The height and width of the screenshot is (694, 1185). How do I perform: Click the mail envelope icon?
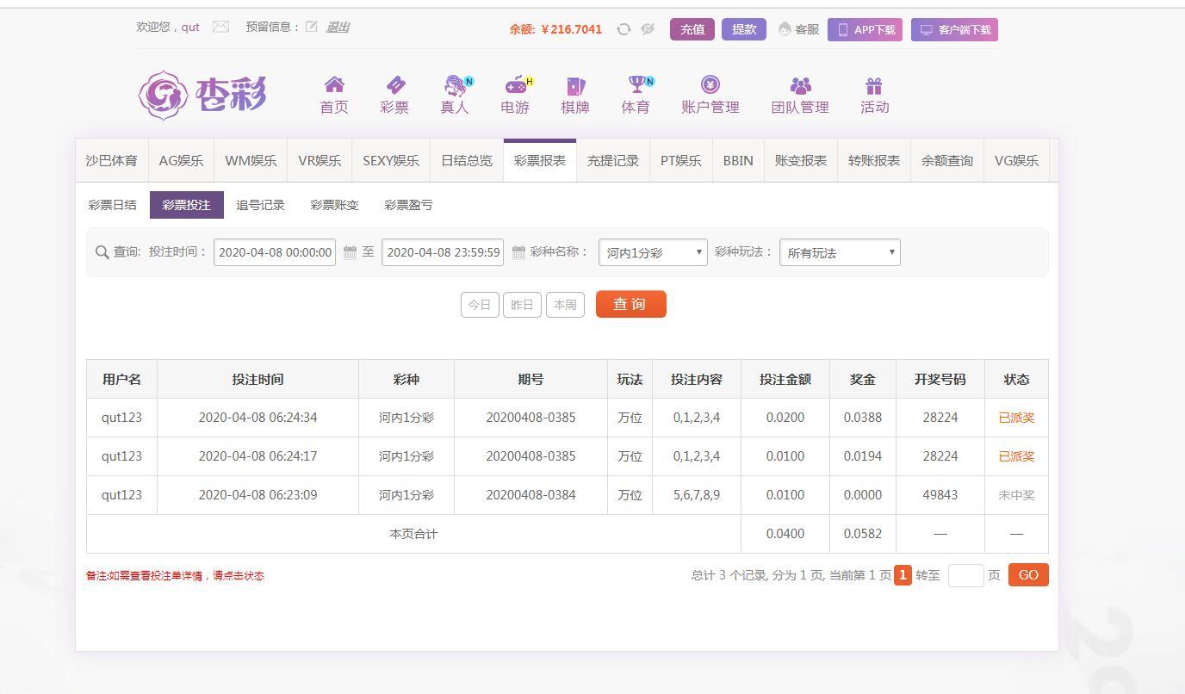pos(220,27)
